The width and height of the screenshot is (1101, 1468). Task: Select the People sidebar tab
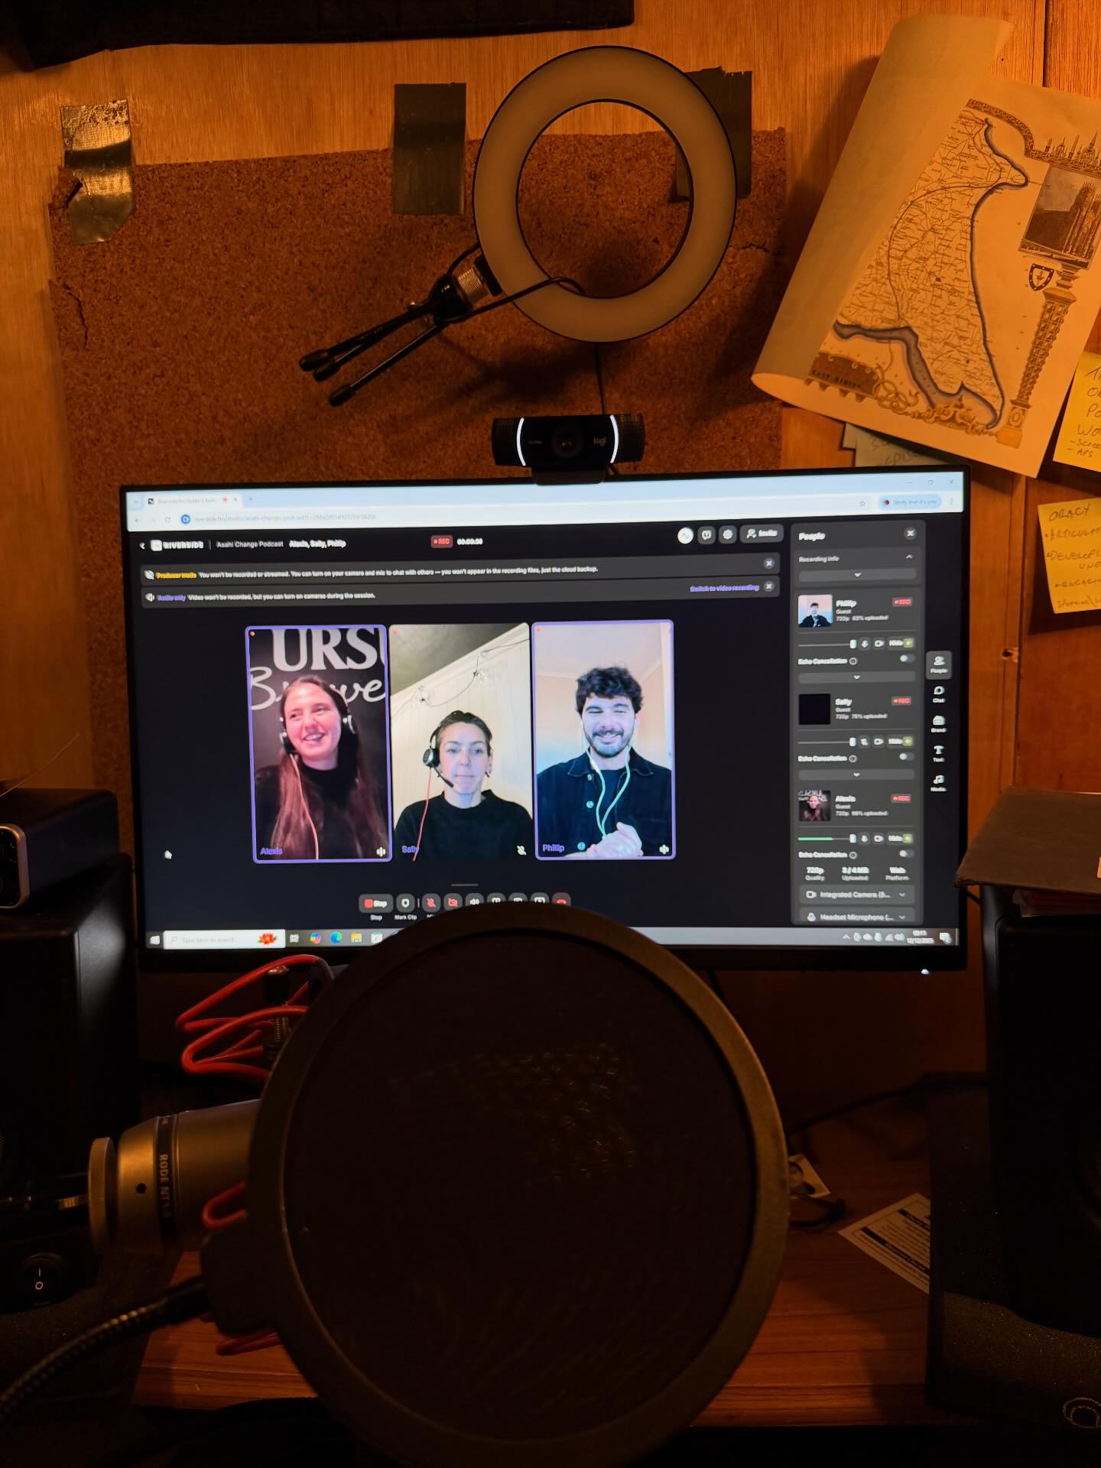click(x=938, y=664)
